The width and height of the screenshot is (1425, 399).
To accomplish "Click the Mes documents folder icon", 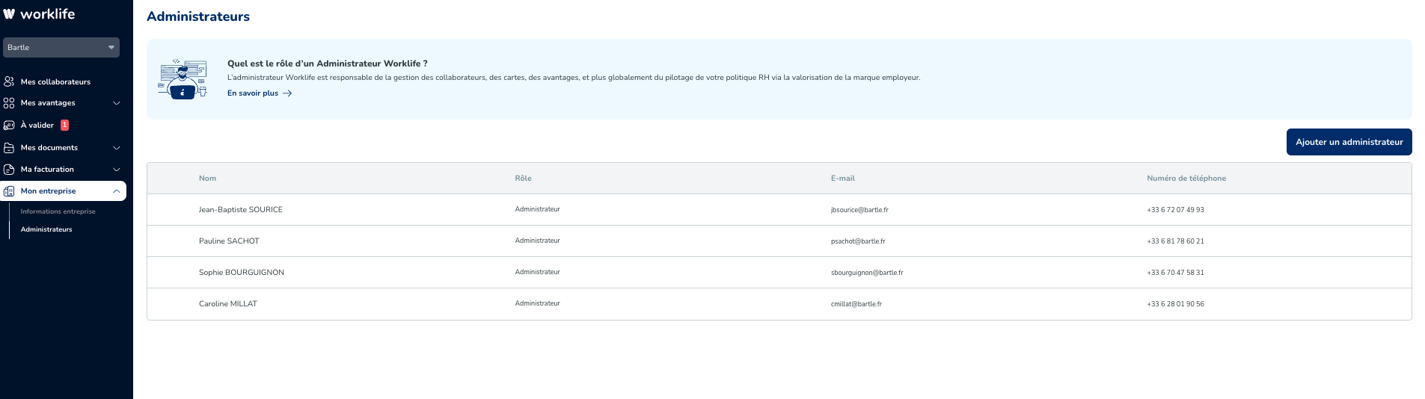I will pos(9,148).
